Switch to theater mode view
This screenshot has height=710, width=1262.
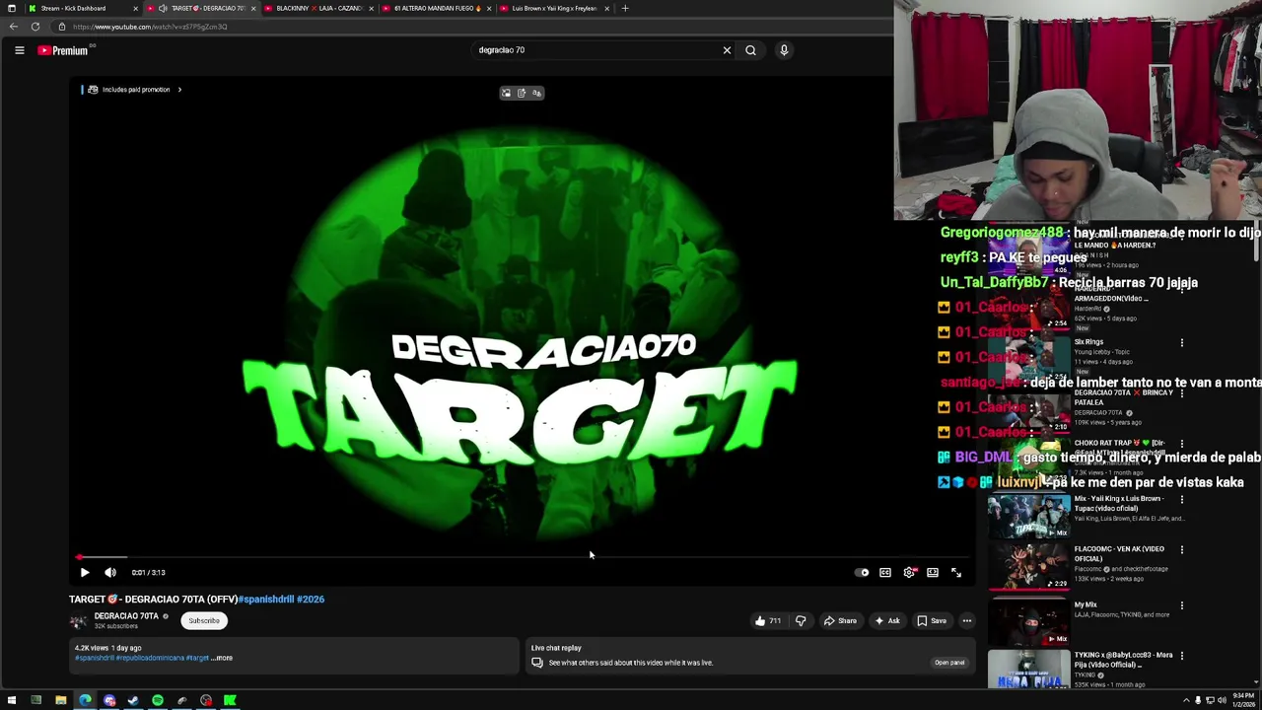pos(933,572)
